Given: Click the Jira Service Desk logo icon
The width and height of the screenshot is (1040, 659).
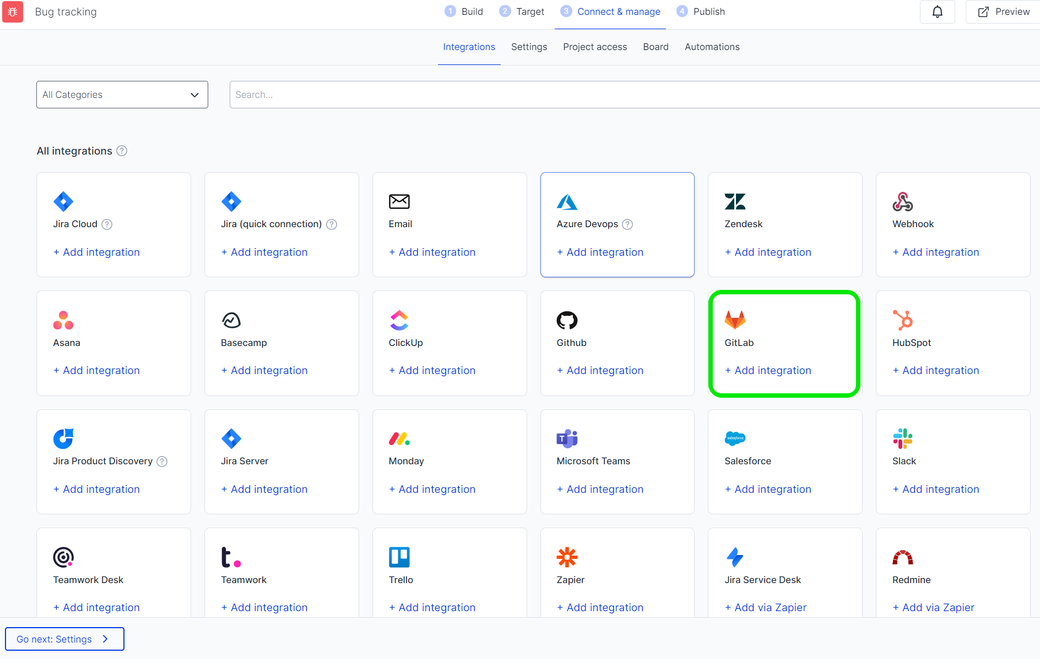Looking at the screenshot, I should 735,557.
